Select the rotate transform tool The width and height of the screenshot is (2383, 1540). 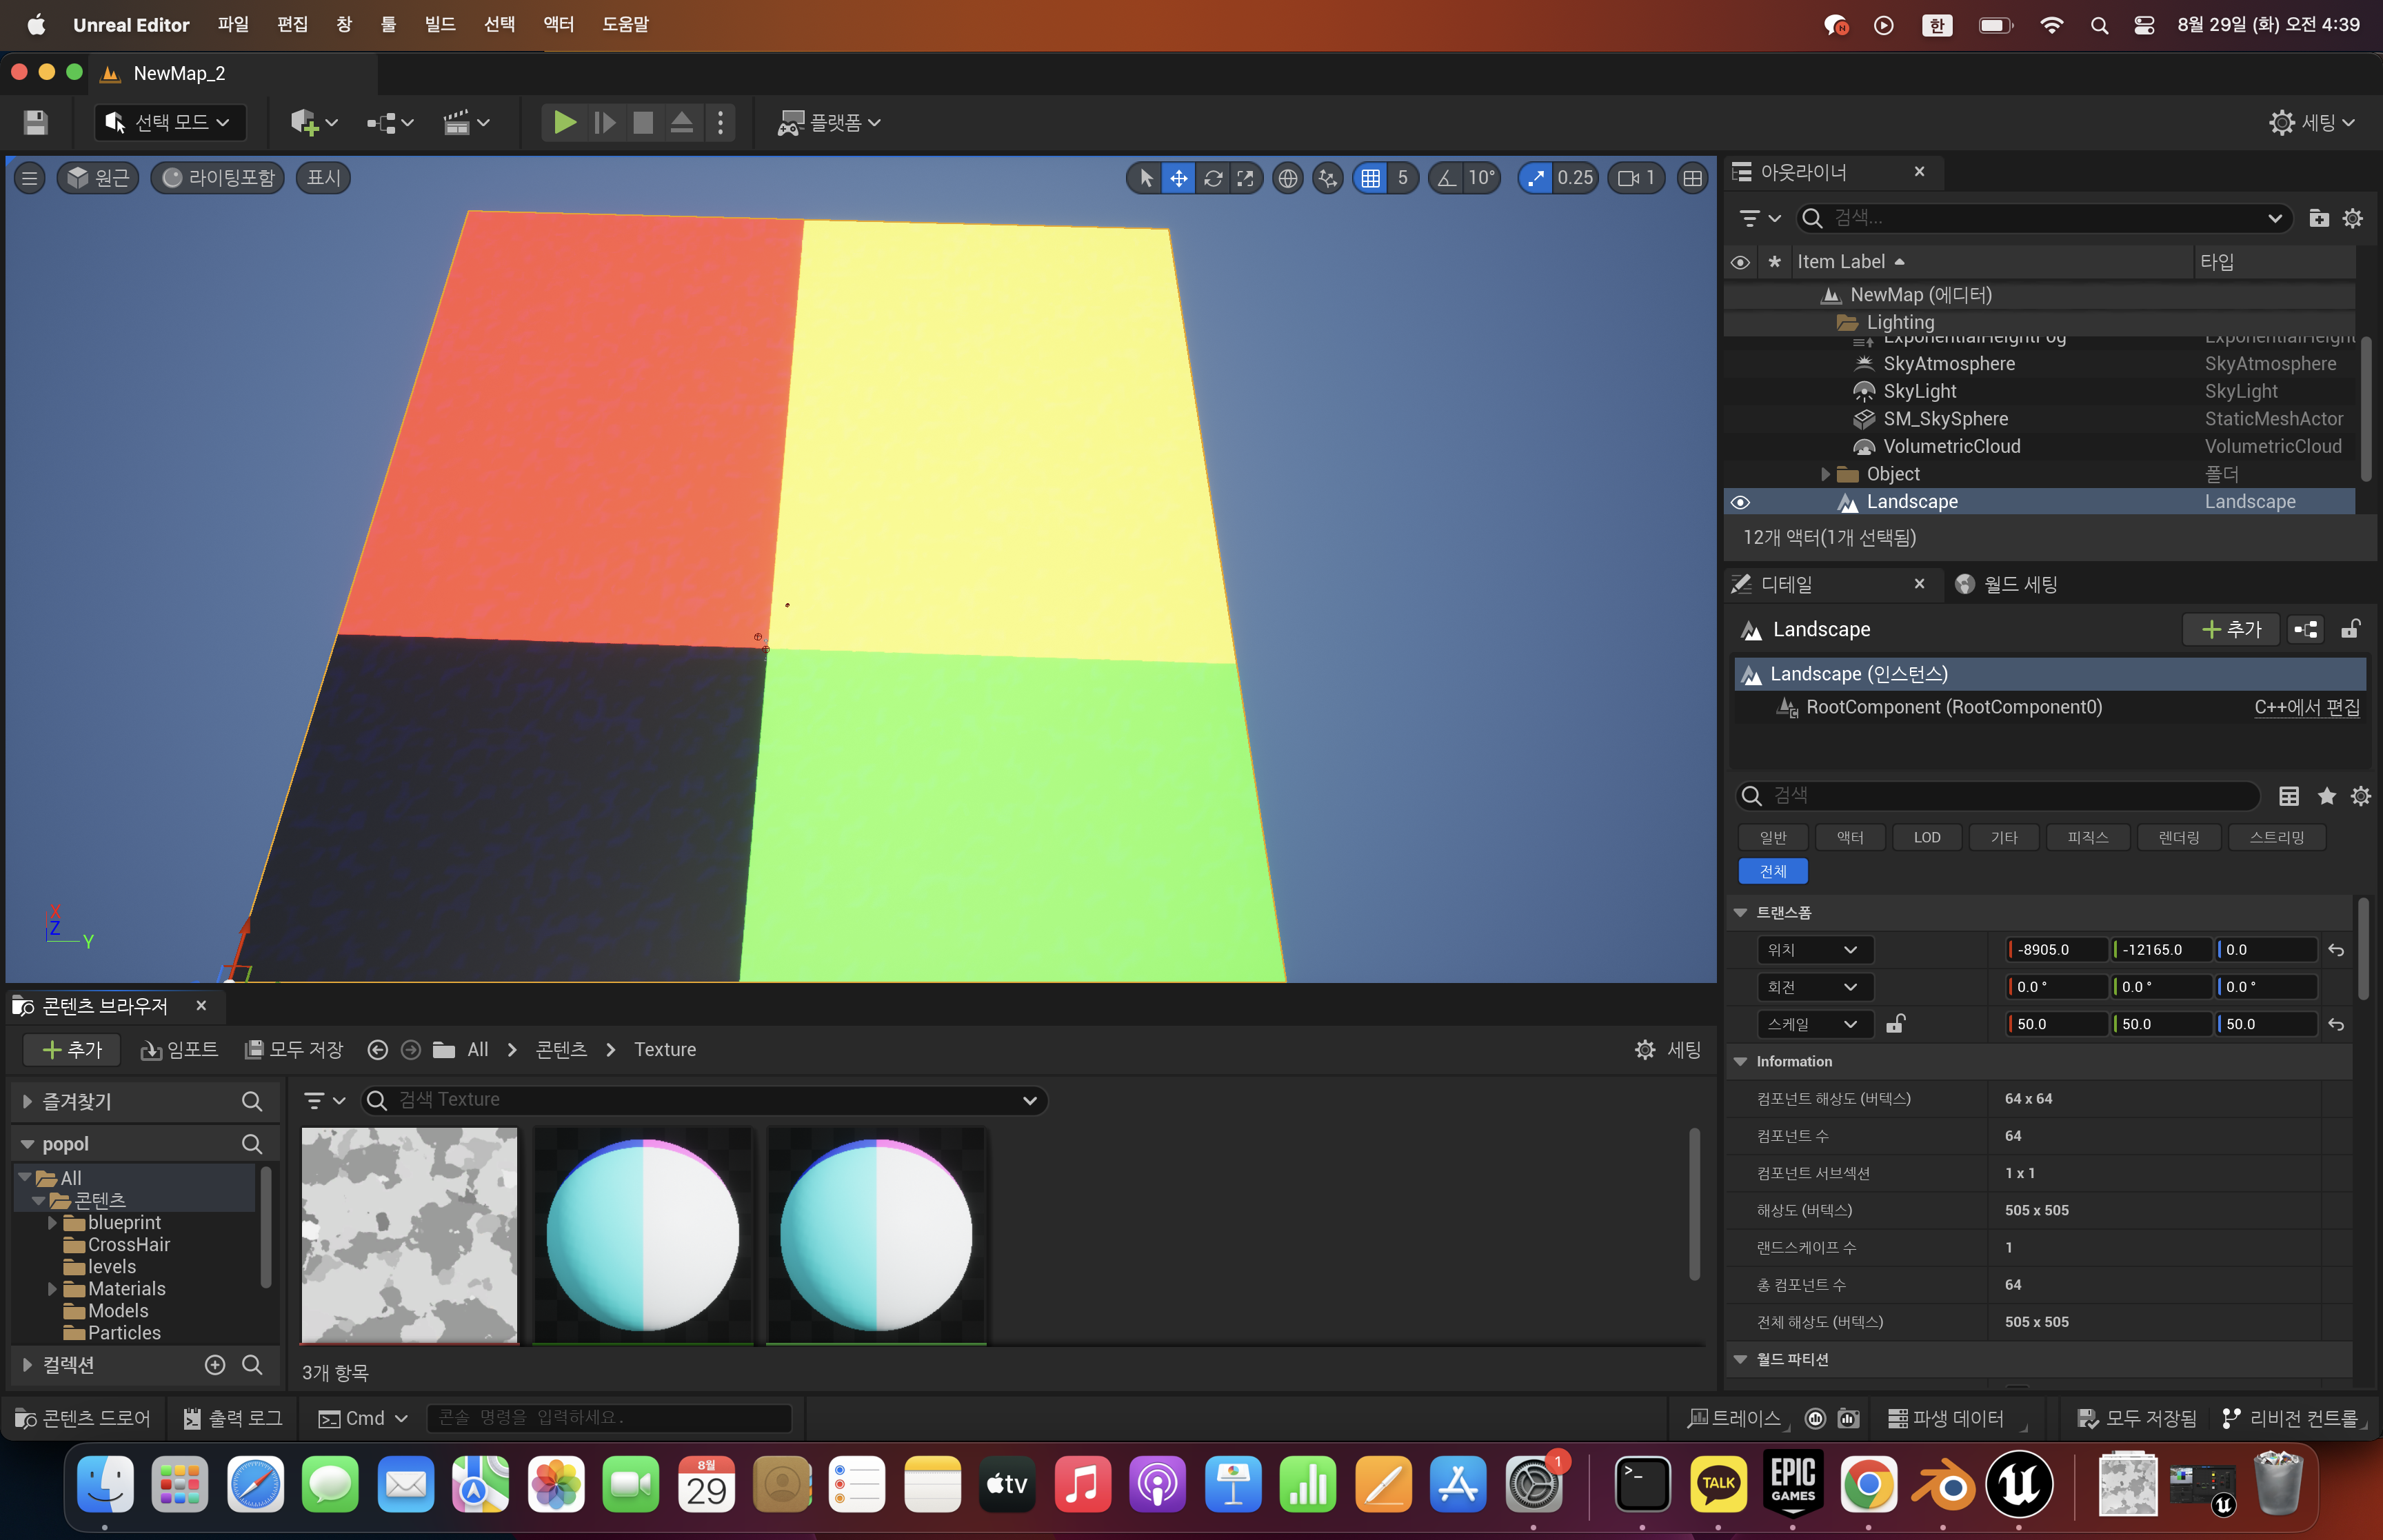click(x=1212, y=178)
